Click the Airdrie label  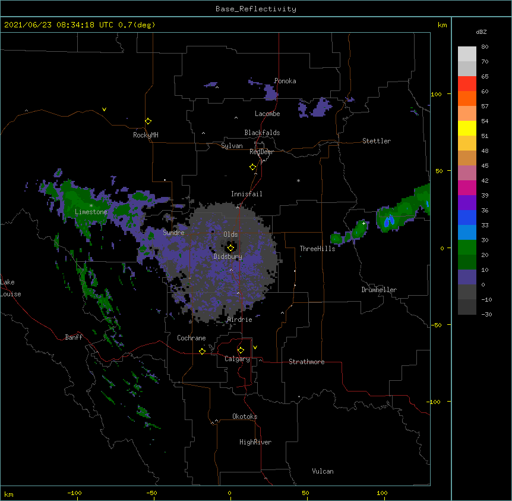[240, 320]
